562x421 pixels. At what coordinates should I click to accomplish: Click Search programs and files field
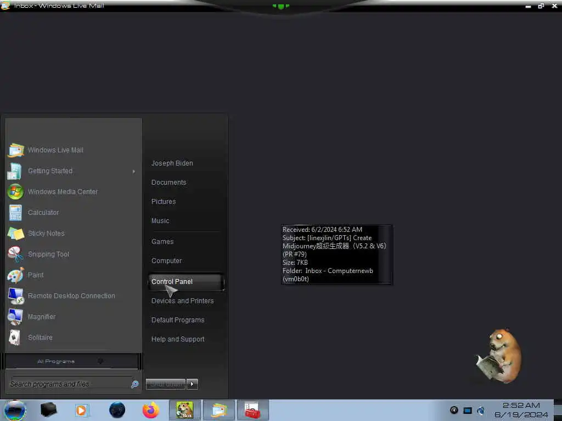point(71,384)
